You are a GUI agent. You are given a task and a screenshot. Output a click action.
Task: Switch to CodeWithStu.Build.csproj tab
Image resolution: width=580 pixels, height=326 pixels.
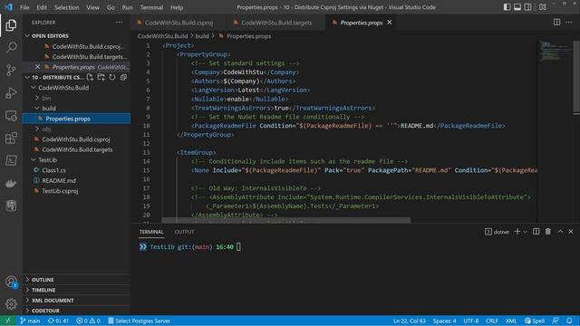click(179, 23)
